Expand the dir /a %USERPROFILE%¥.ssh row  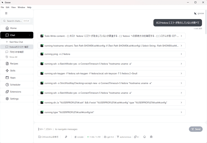pyautogui.click(x=112, y=103)
